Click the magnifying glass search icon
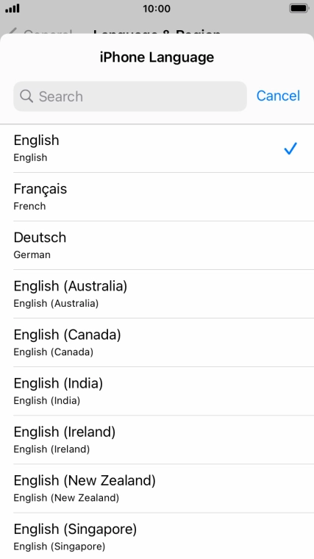This screenshot has width=314, height=559. pos(26,96)
